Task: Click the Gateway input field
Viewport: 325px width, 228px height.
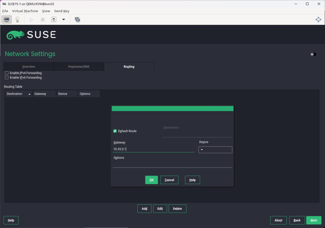Action: pos(154,149)
